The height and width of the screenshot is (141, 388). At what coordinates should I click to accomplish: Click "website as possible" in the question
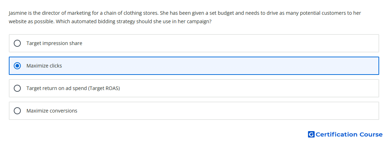coord(32,21)
